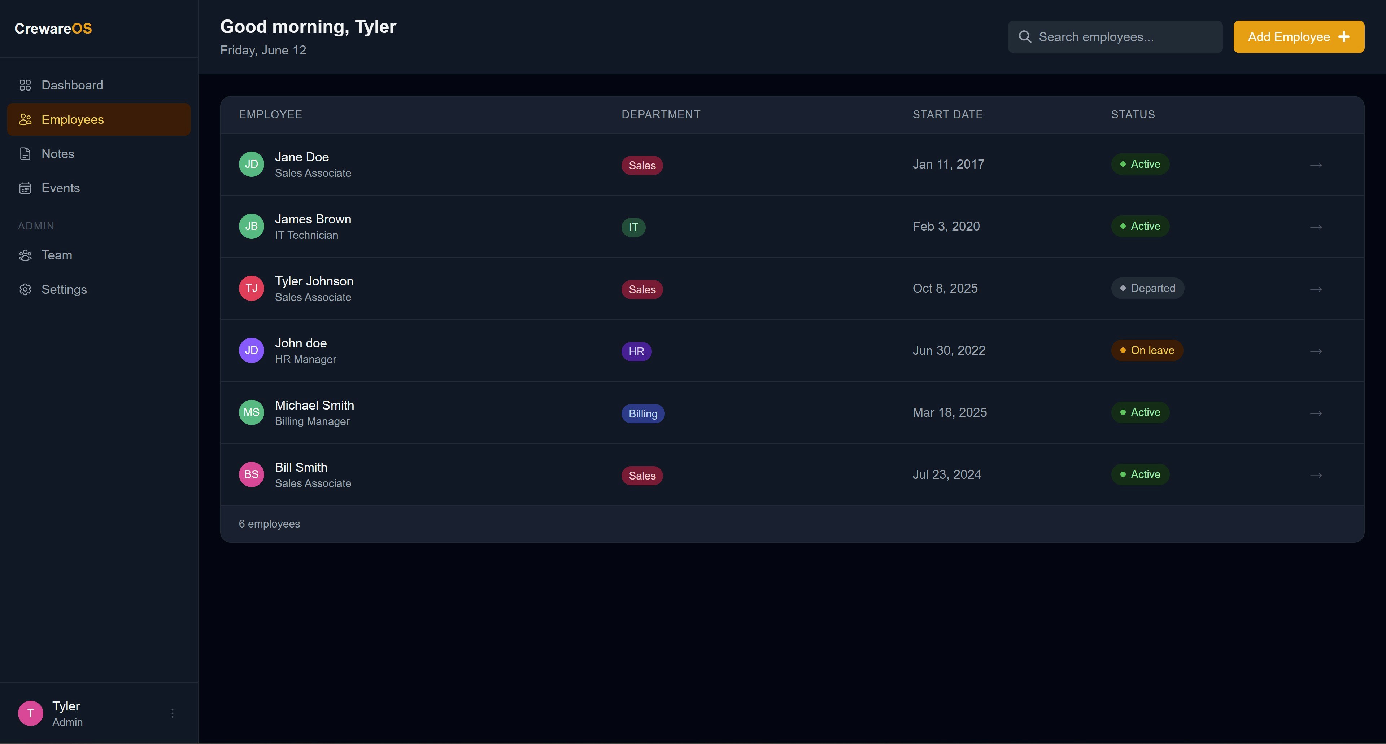Image resolution: width=1386 pixels, height=744 pixels.
Task: Click the Tyler Johnson name text
Action: [x=314, y=281]
